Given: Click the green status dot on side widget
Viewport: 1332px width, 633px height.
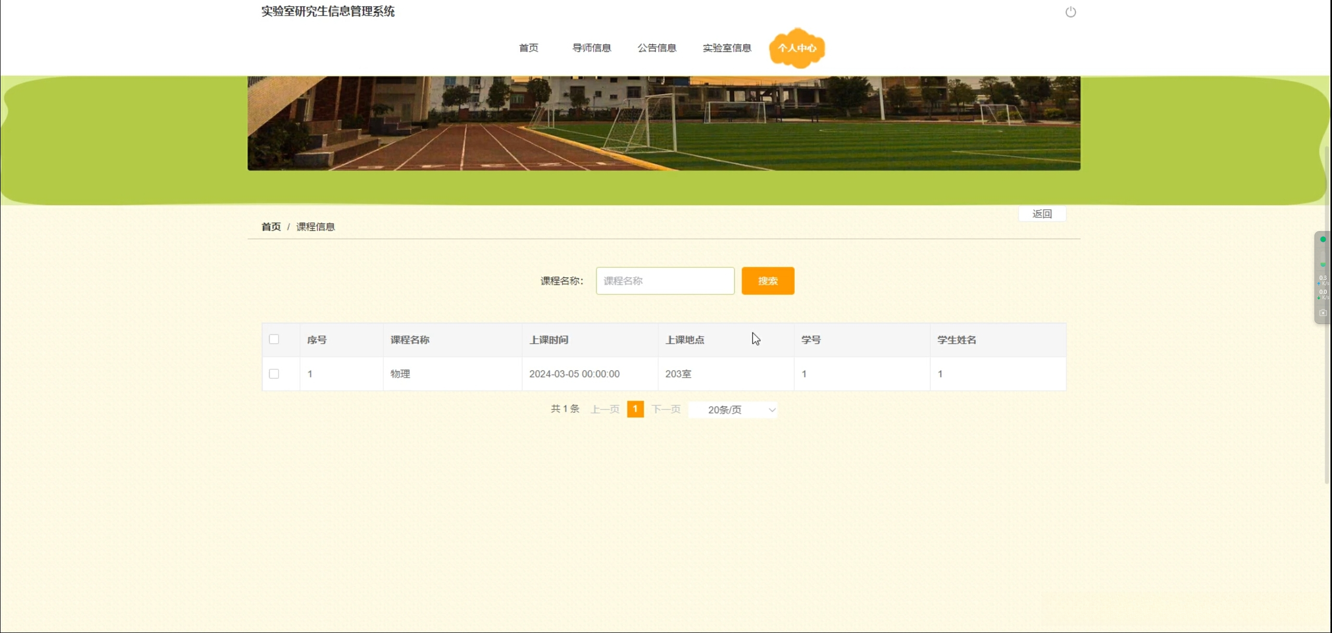Looking at the screenshot, I should tap(1323, 239).
